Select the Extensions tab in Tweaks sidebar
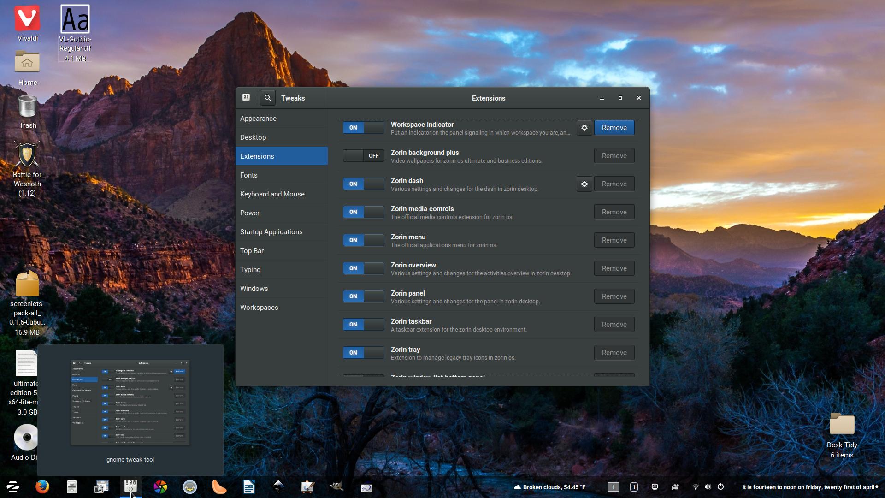 pyautogui.click(x=282, y=156)
